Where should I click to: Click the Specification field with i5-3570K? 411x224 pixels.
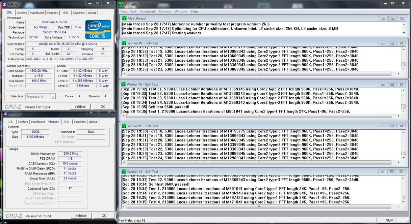pyautogui.click(x=68, y=44)
